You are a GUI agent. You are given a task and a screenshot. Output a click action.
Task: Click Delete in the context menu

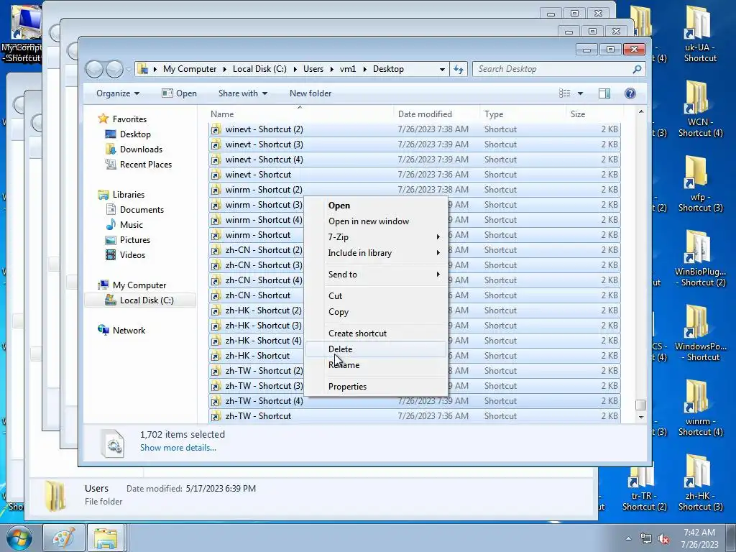pos(375,349)
